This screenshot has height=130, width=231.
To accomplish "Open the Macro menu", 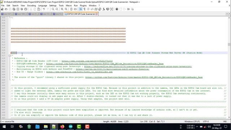I will 69,5.
